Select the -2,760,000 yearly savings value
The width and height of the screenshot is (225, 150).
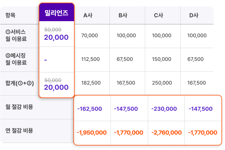click(x=166, y=132)
